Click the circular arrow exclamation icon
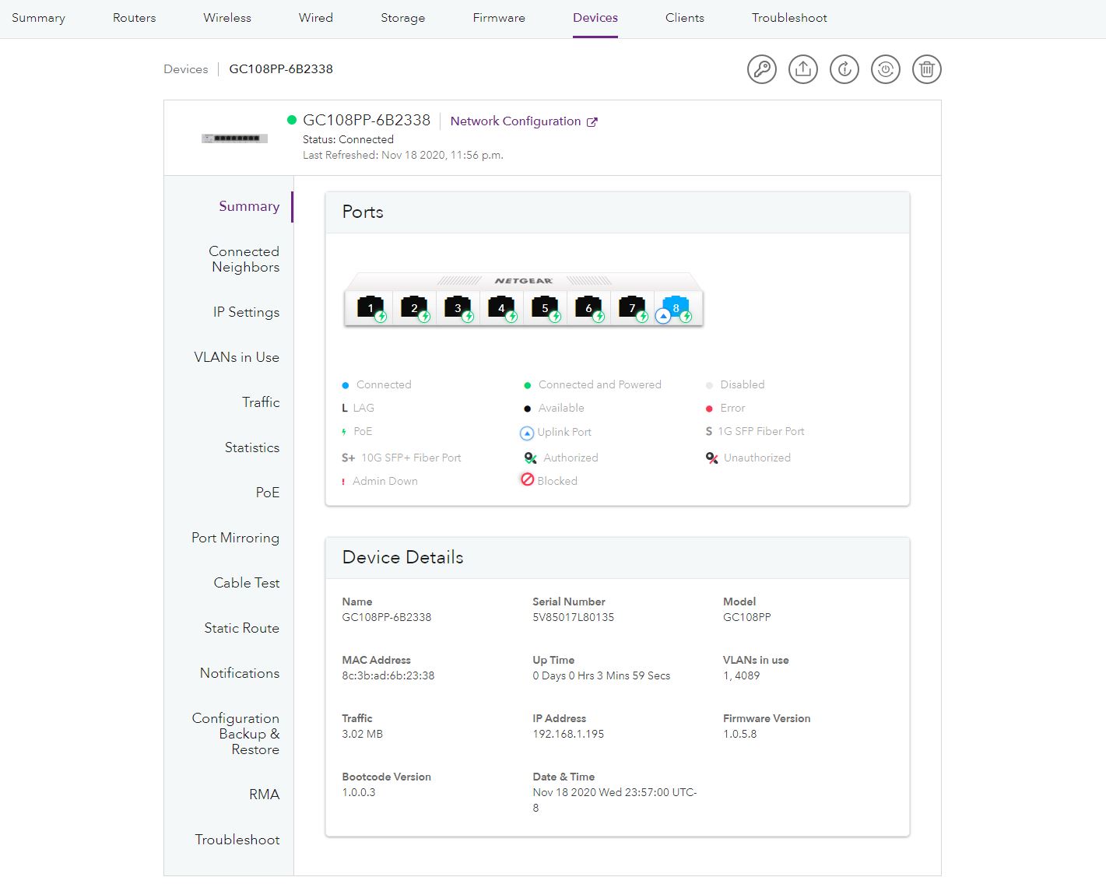 [x=844, y=69]
